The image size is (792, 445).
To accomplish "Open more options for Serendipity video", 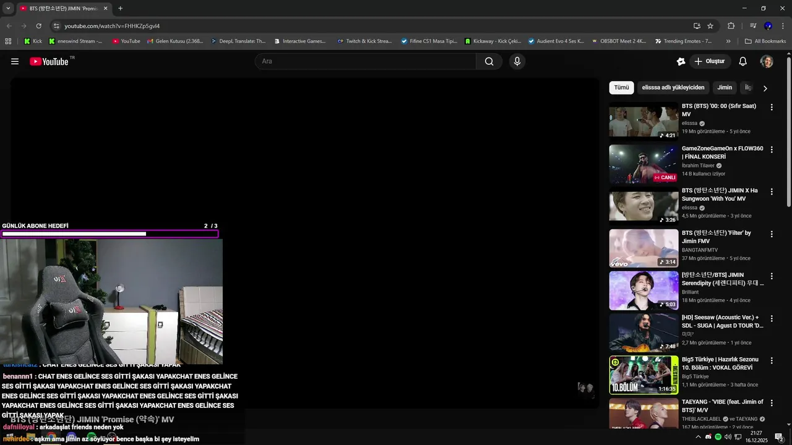I will pyautogui.click(x=772, y=276).
